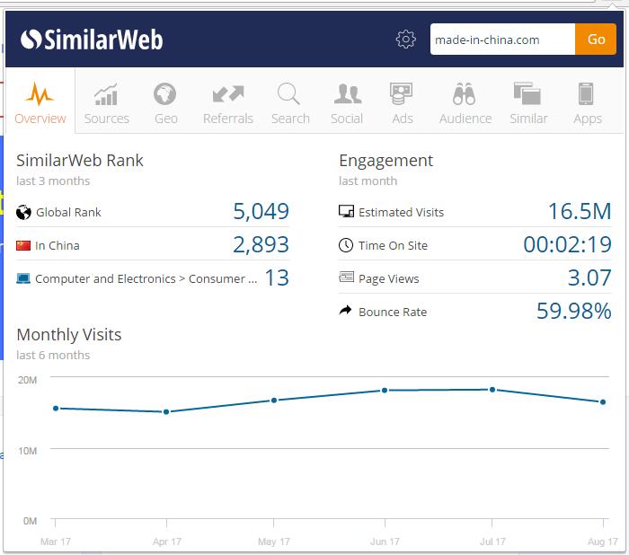Select the Ads icon

(402, 94)
